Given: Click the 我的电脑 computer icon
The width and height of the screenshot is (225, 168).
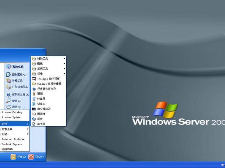Looking at the screenshot, I should click(9, 67).
